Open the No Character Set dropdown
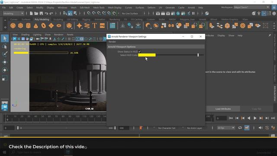277x156 pixels. (x=167, y=128)
